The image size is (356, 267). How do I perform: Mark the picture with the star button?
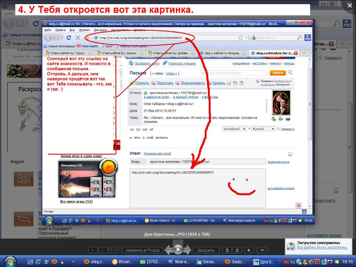tap(249, 250)
